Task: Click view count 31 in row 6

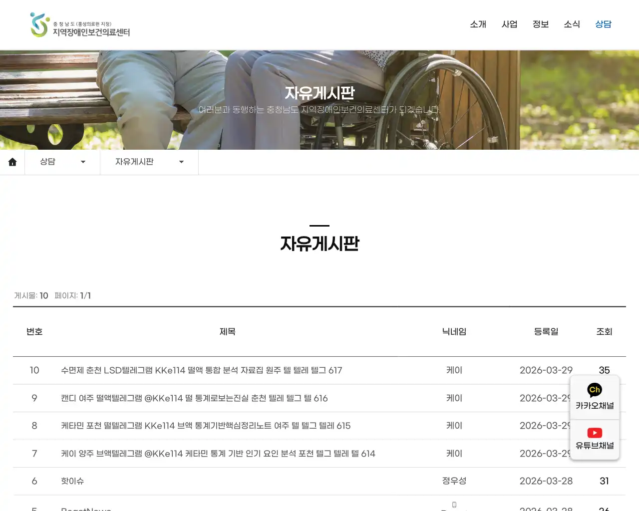Action: click(x=604, y=481)
